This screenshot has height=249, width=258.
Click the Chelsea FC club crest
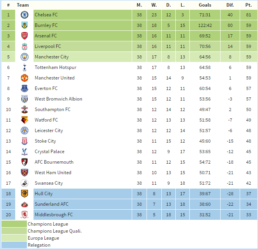[x=25, y=15]
